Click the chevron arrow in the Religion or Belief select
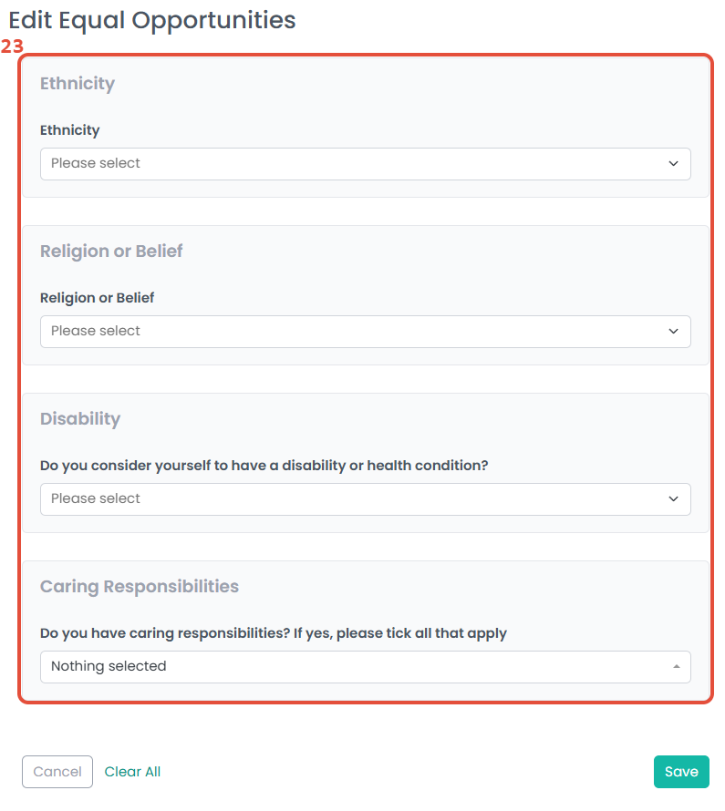This screenshot has height=811, width=725. [x=673, y=331]
